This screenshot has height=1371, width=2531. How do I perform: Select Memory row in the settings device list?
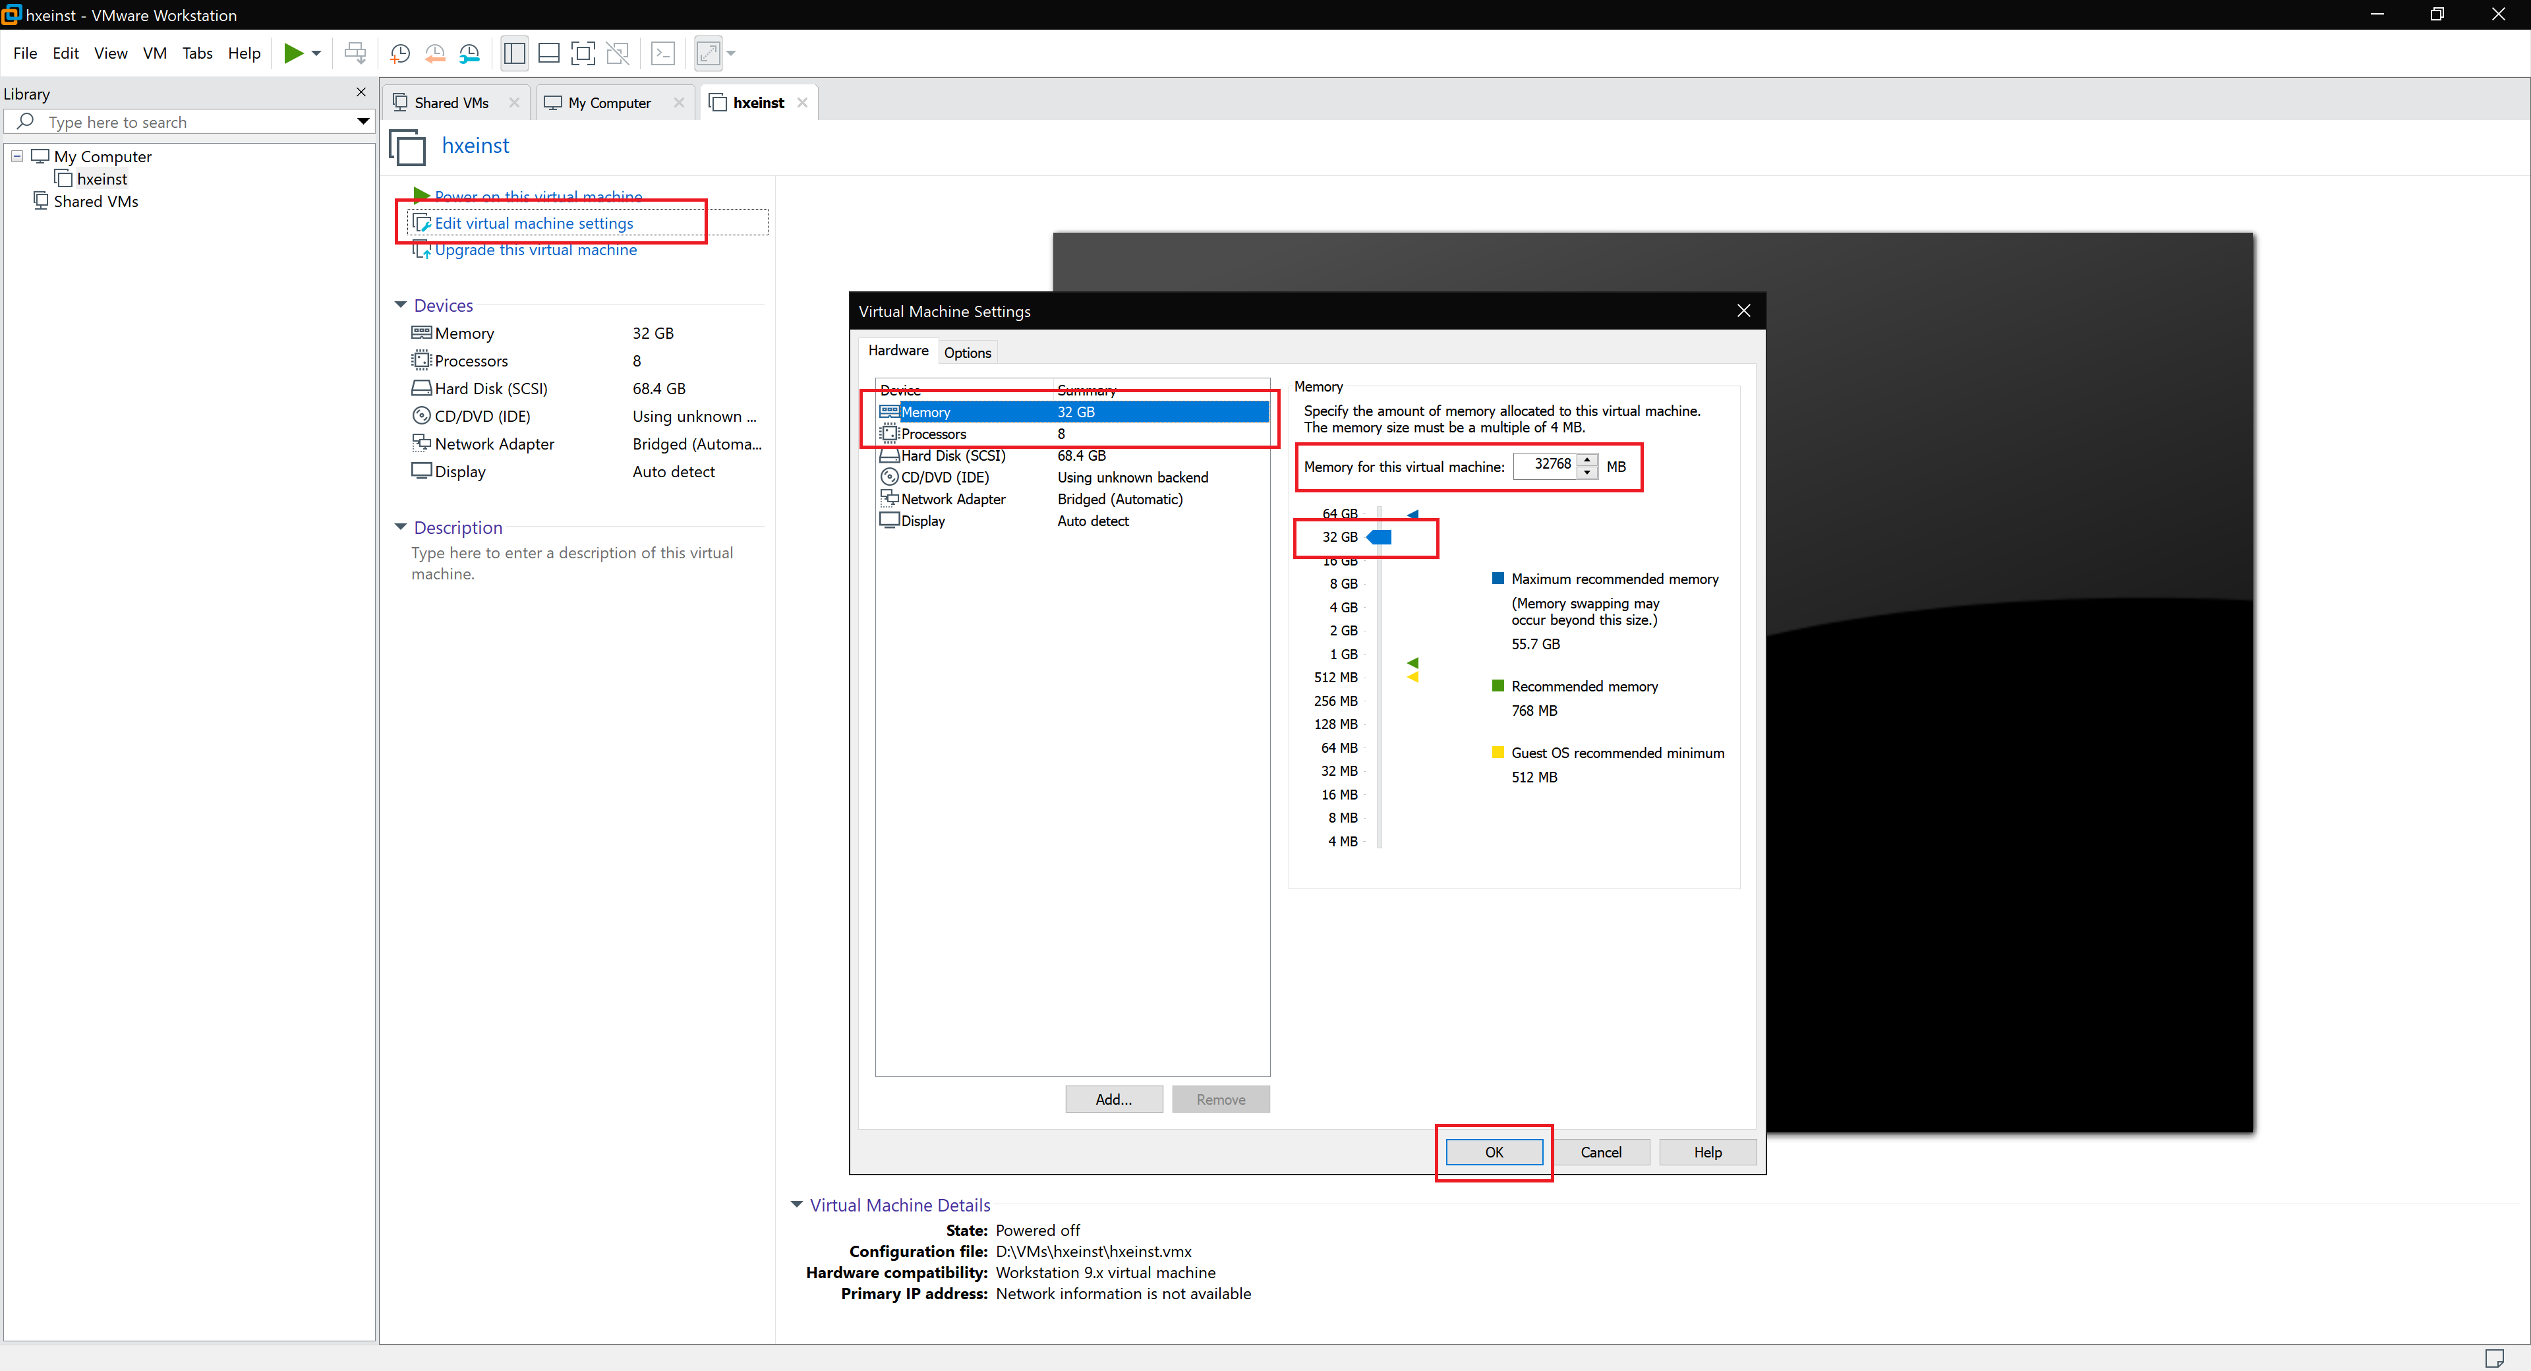tap(1073, 412)
